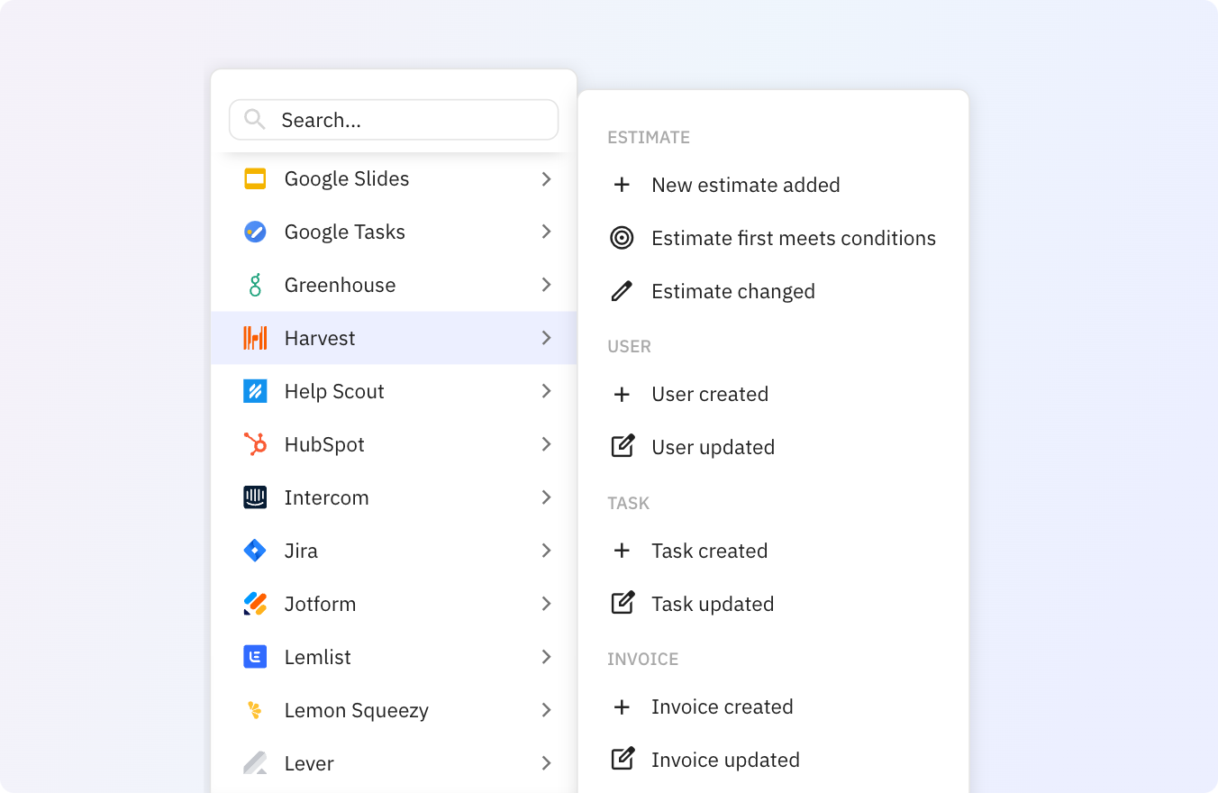Focus the Search... input field
The height and width of the screenshot is (793, 1218).
click(x=394, y=120)
